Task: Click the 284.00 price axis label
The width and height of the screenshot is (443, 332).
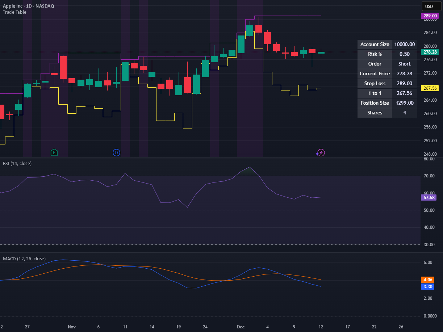Action: click(x=430, y=33)
